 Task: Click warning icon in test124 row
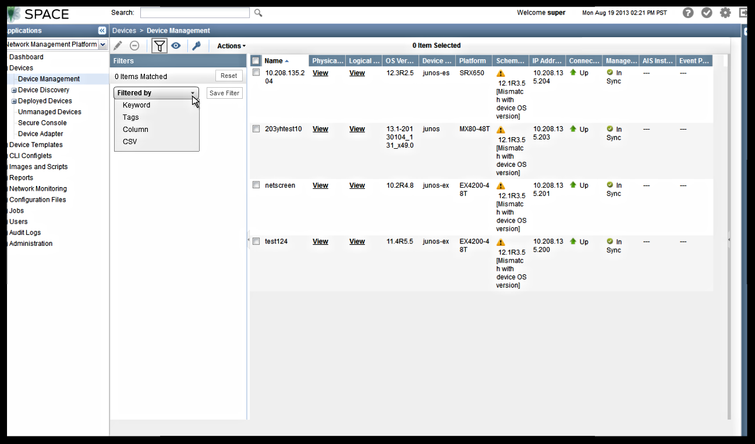[501, 242]
